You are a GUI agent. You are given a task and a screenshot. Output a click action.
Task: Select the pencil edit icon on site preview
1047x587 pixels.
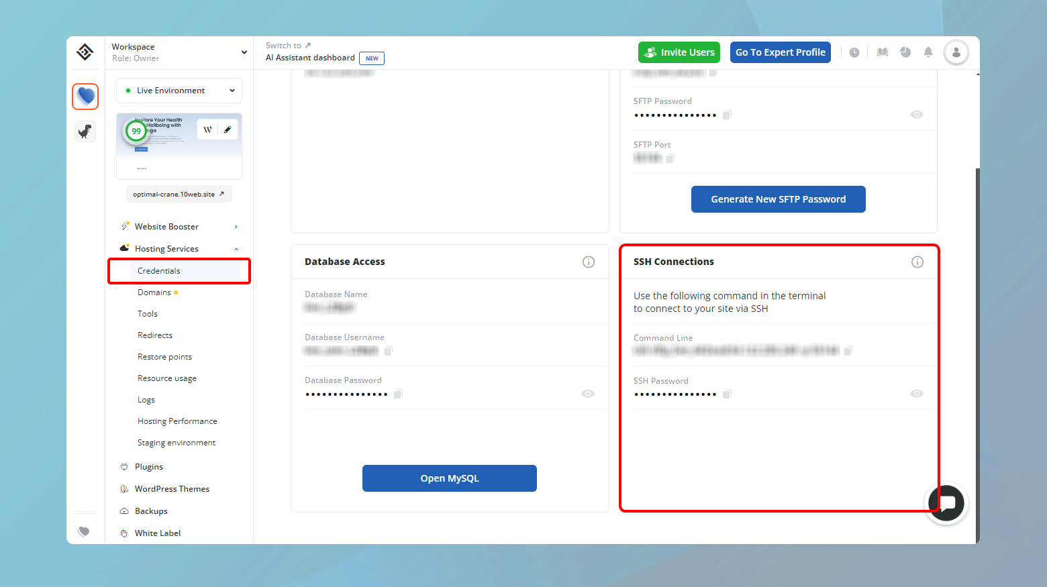pyautogui.click(x=227, y=129)
